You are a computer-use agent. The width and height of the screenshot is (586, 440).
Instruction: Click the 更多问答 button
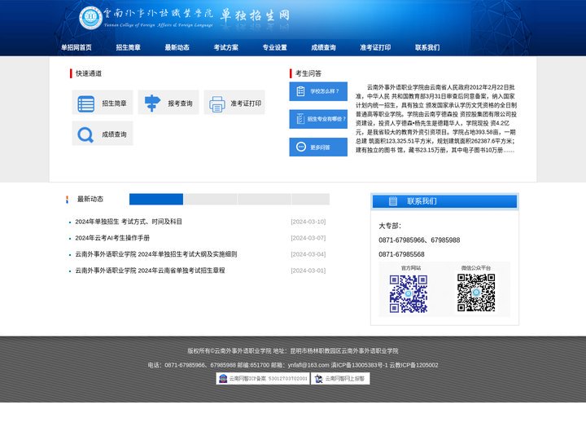click(318, 147)
